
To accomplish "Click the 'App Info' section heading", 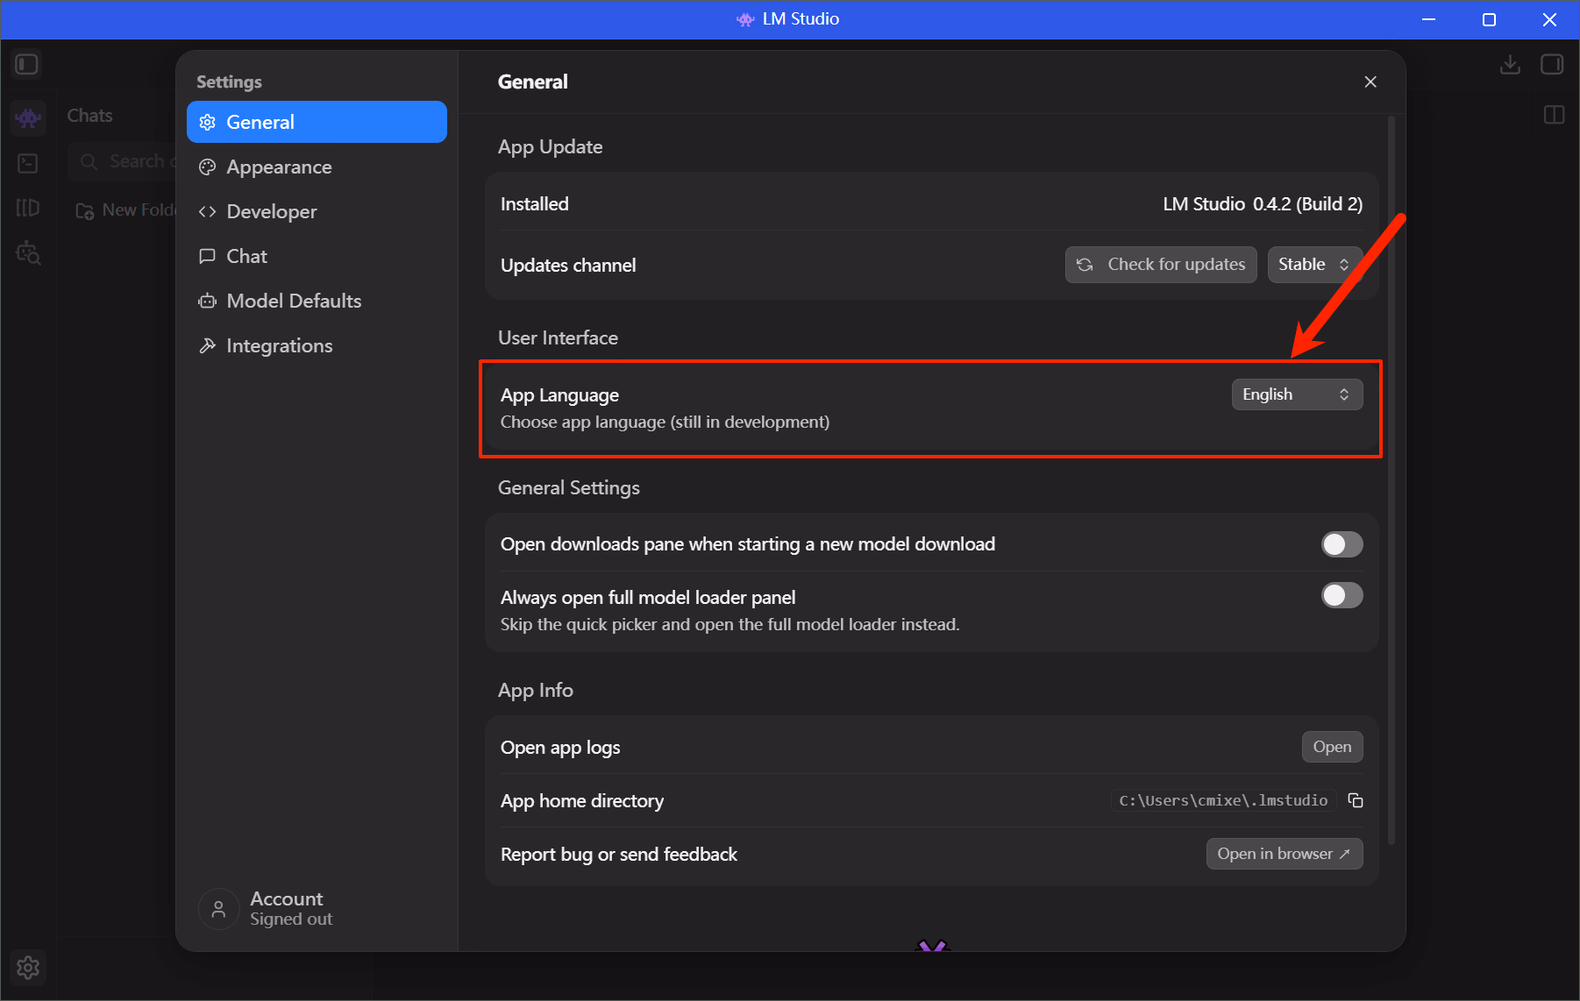I will point(536,691).
